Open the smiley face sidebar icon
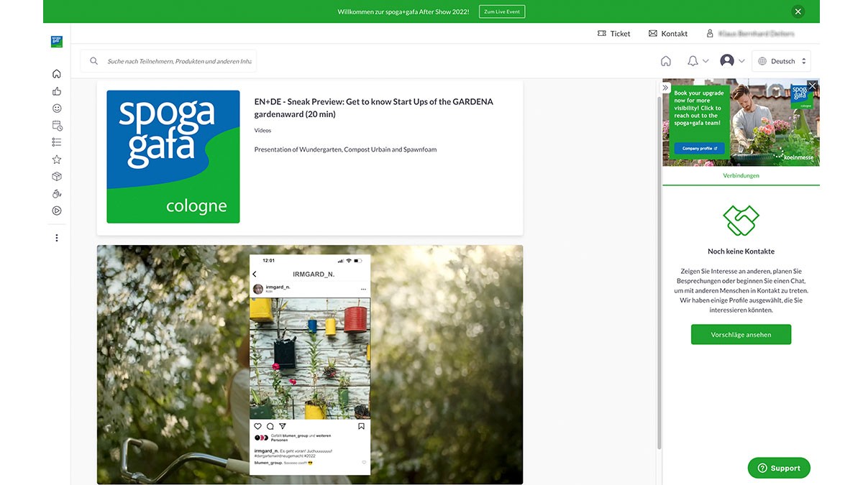Viewport: 863px width, 485px height. [57, 108]
